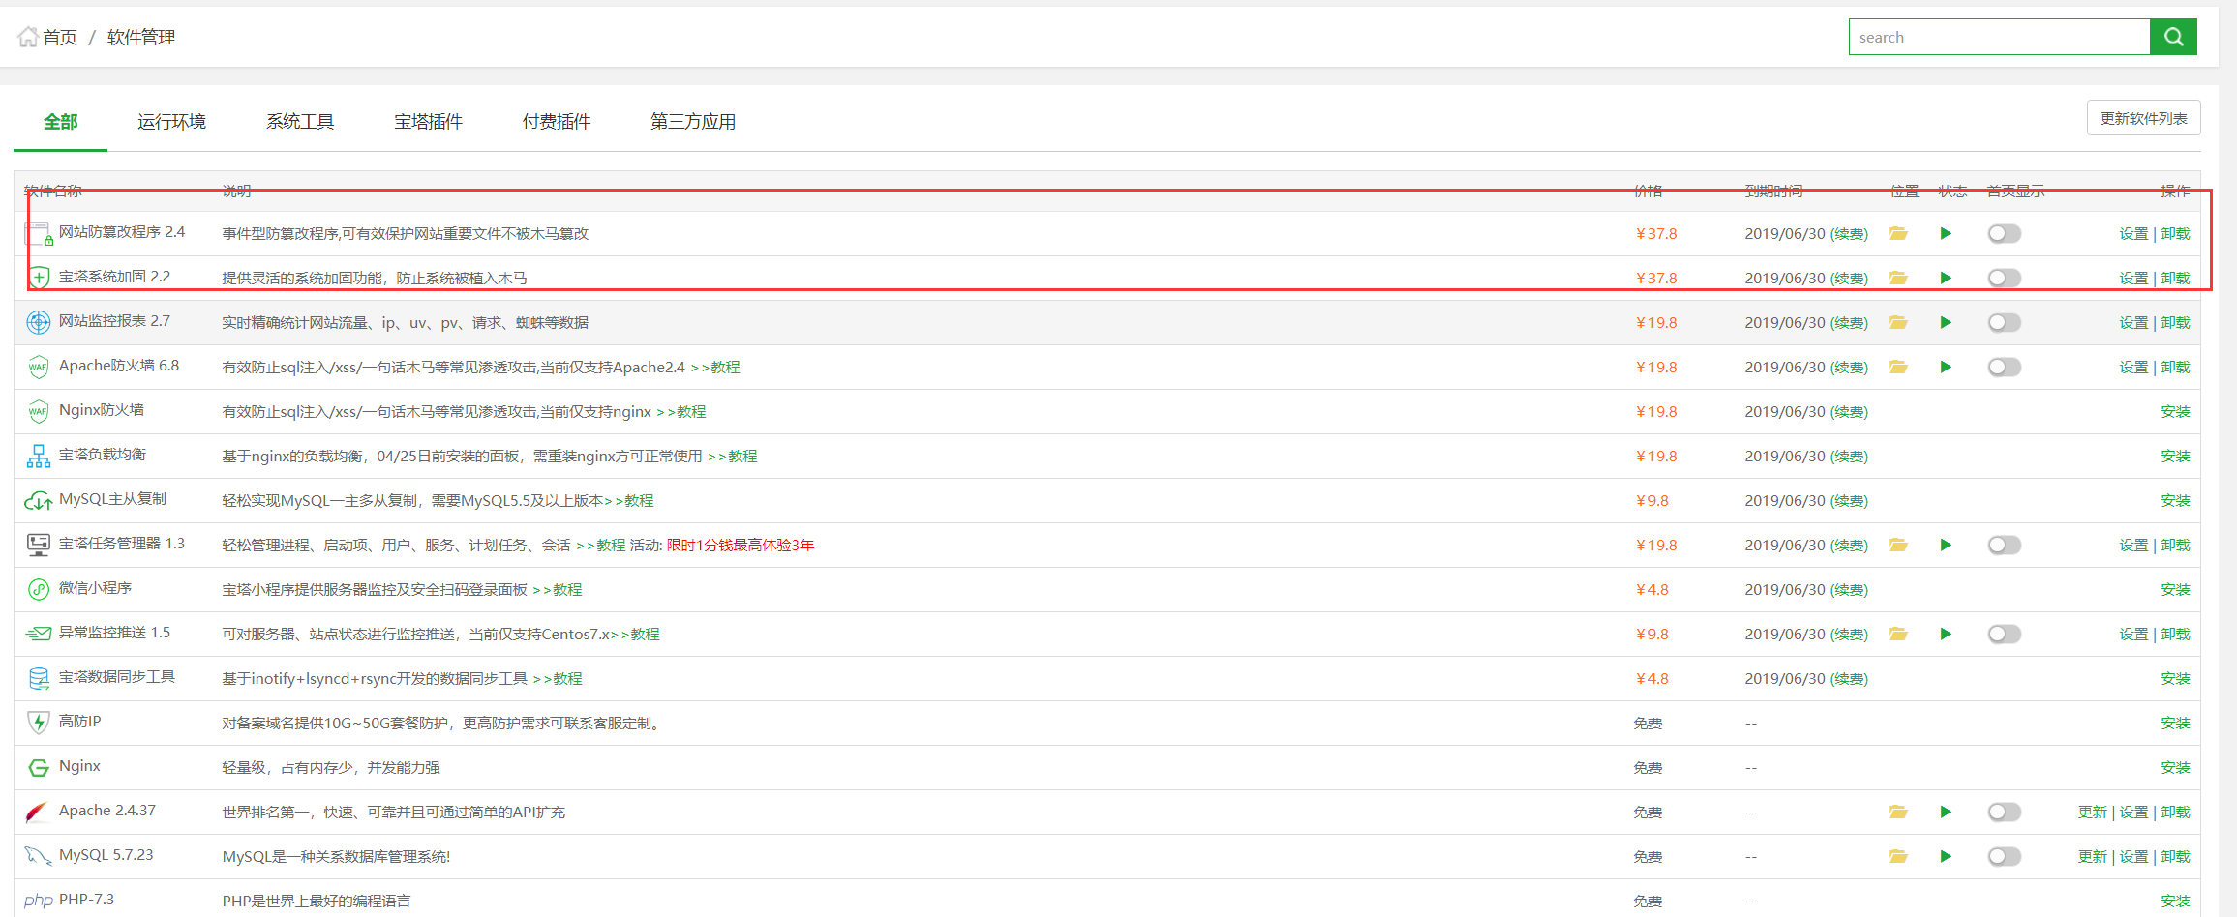
Task: Toggle homepage display for MySQL 5.7.23
Action: tap(2004, 856)
